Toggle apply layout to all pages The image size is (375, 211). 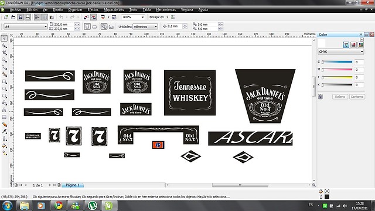point(104,26)
